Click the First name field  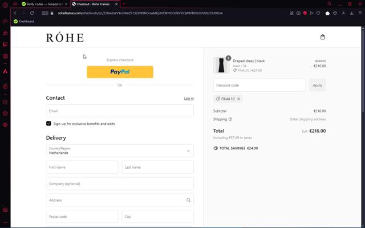pyautogui.click(x=82, y=167)
